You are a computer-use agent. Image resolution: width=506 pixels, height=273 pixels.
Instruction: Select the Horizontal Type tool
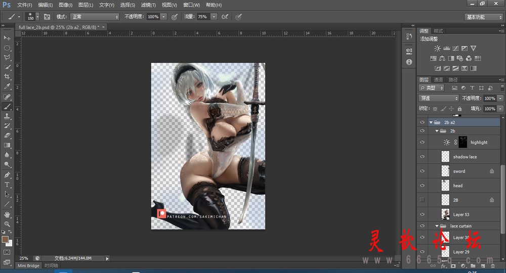[x=7, y=185]
